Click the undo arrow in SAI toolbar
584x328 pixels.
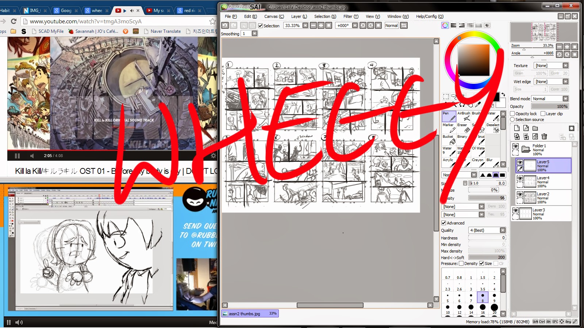coord(225,26)
